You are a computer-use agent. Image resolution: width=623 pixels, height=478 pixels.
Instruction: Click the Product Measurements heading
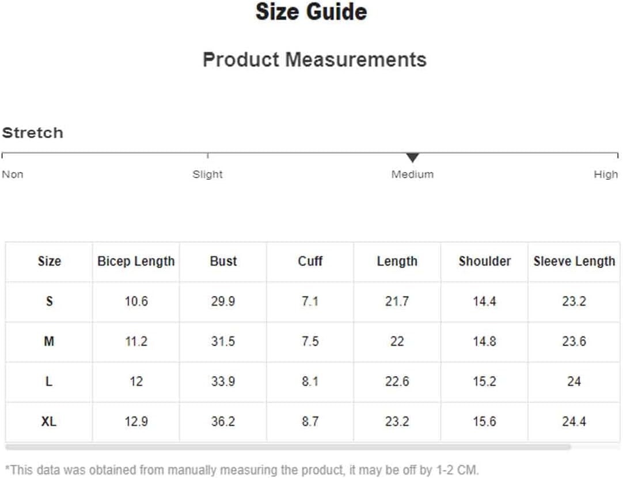[315, 60]
